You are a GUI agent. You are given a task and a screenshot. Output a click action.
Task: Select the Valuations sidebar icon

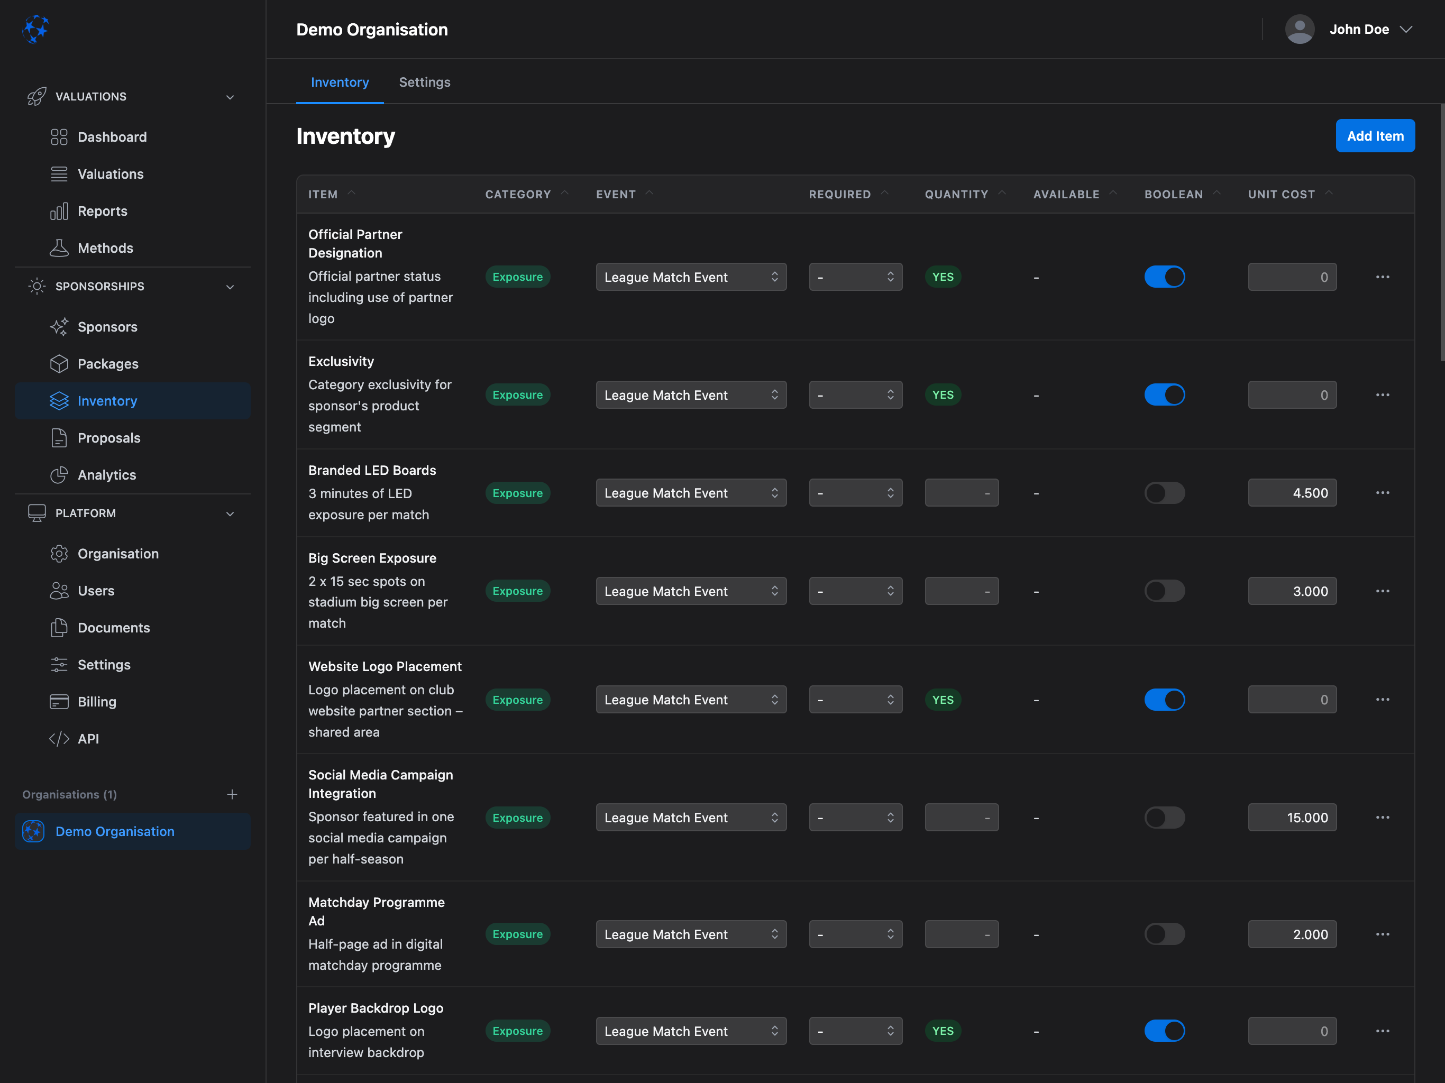(59, 174)
